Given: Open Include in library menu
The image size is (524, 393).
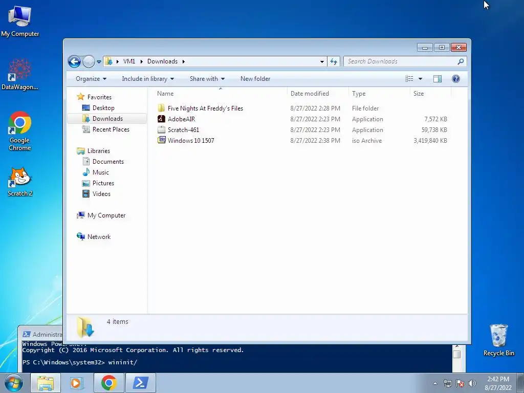Looking at the screenshot, I should pos(148,79).
